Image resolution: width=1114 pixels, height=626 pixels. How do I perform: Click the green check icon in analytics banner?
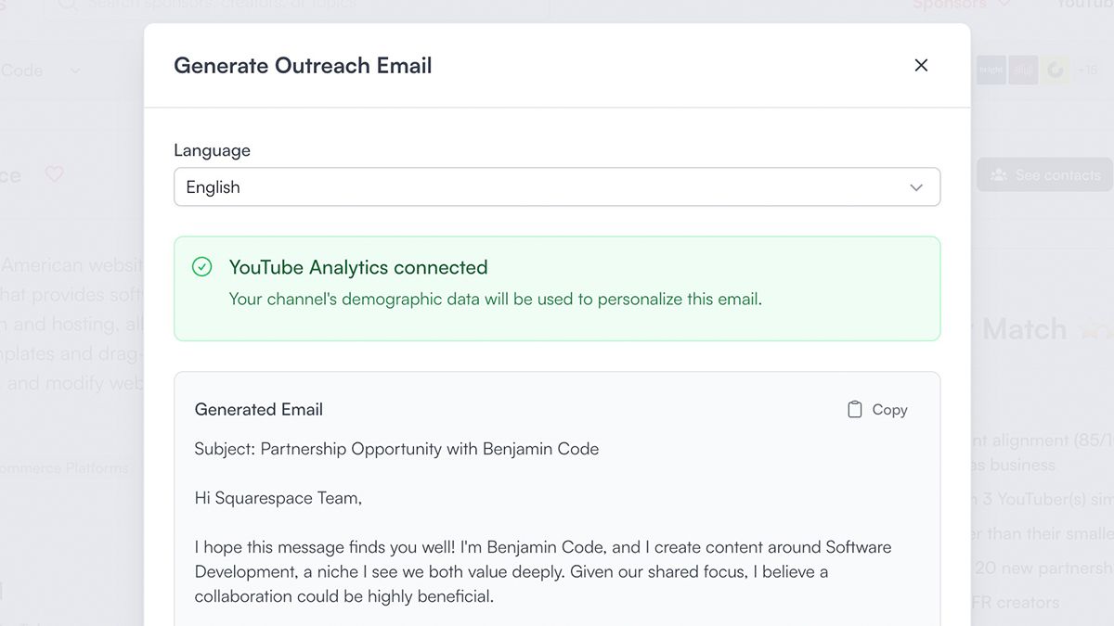[x=201, y=267]
